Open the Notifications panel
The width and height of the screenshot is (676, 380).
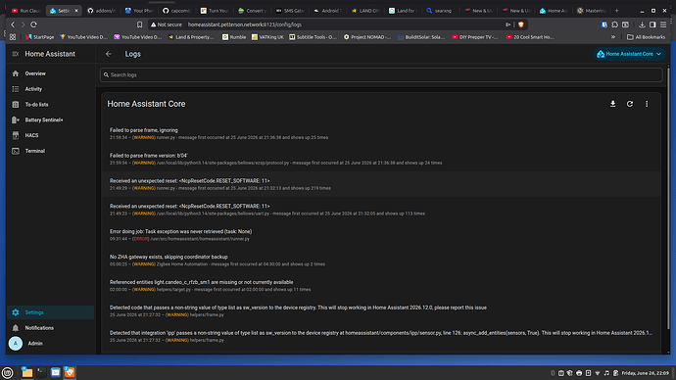pyautogui.click(x=50, y=328)
